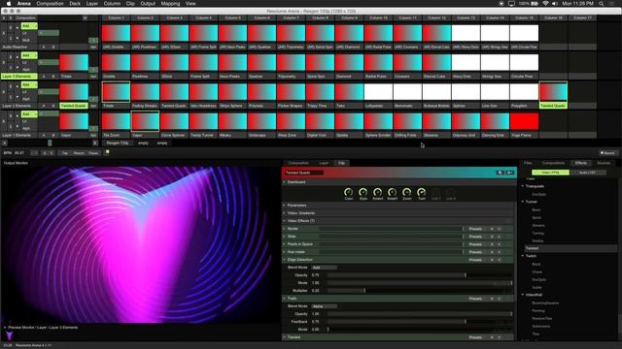This screenshot has height=349, width=622.
Task: Remove the Edge Detection effect with X
Action: pyautogui.click(x=500, y=260)
